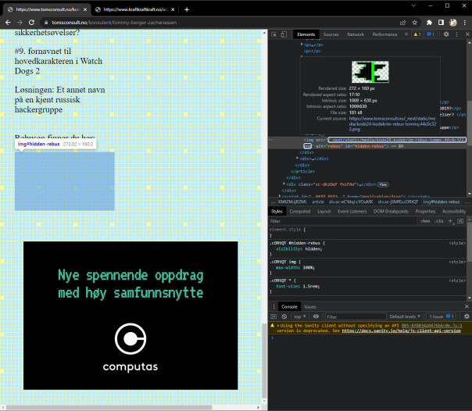Open console drawer three-dot menu
The image size is (472, 411).
pos(274,306)
